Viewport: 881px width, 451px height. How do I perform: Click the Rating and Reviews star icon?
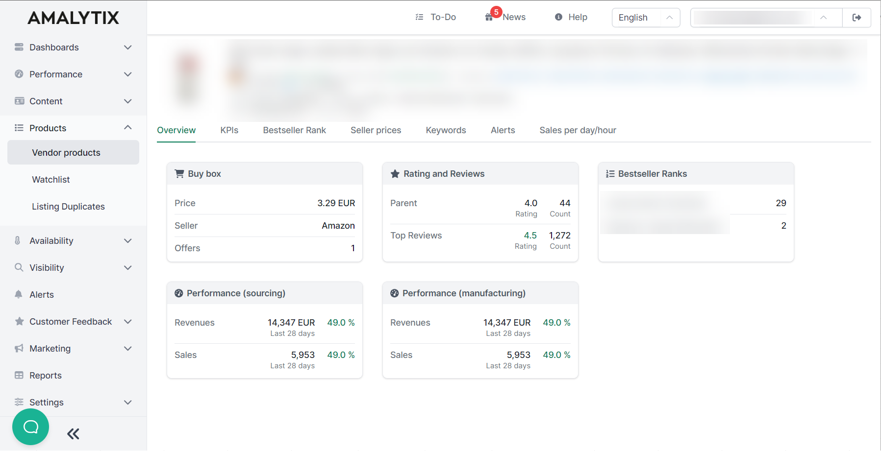tap(395, 174)
